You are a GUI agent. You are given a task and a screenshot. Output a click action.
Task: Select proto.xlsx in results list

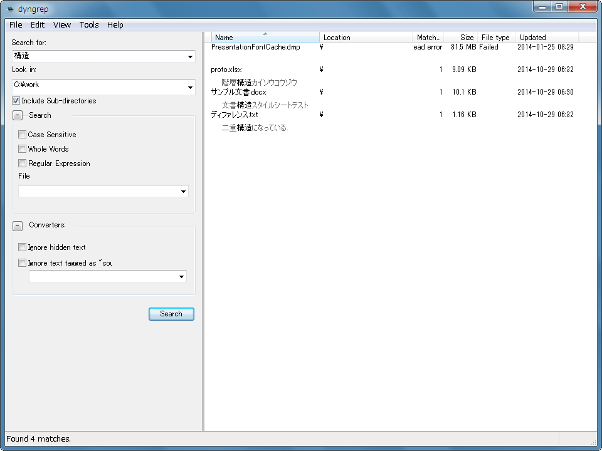point(226,70)
